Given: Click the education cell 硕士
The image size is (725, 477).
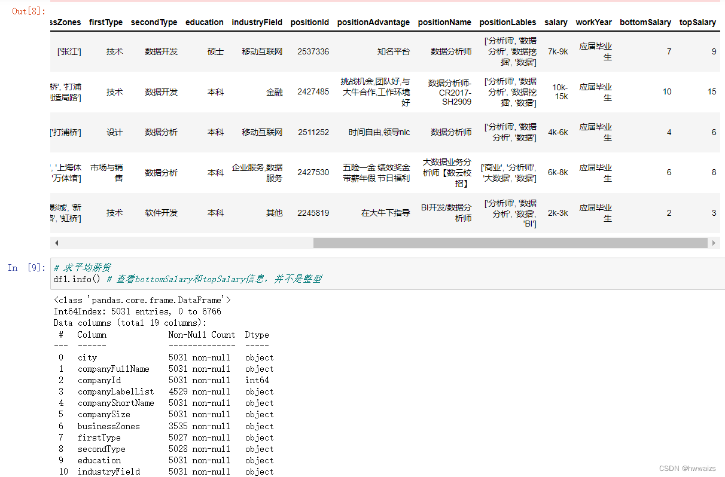Looking at the screenshot, I should point(215,51).
